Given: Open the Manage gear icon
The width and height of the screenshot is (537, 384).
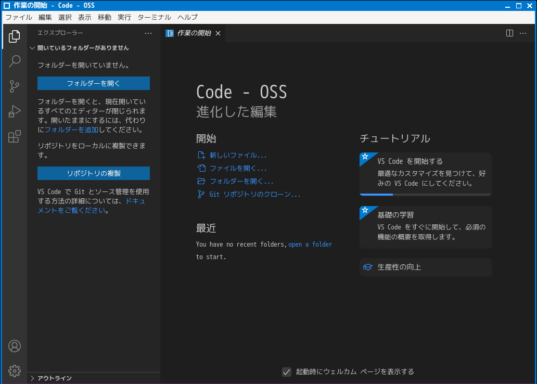Looking at the screenshot, I should (15, 371).
